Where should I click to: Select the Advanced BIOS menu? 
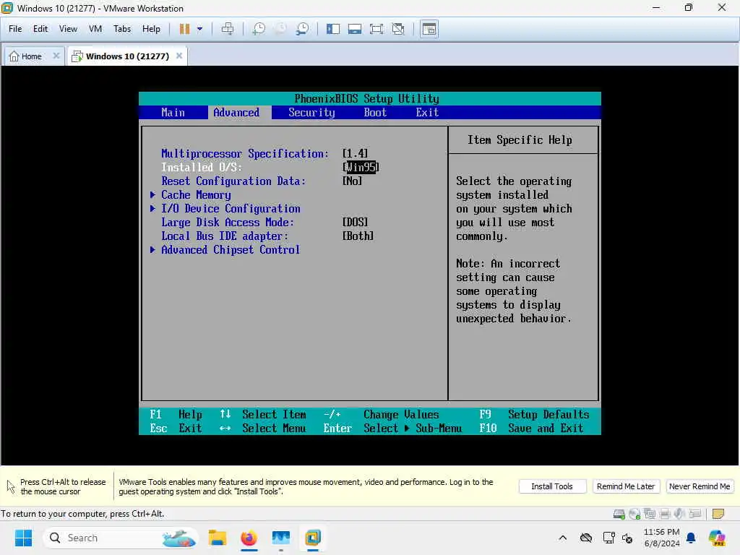[236, 112]
